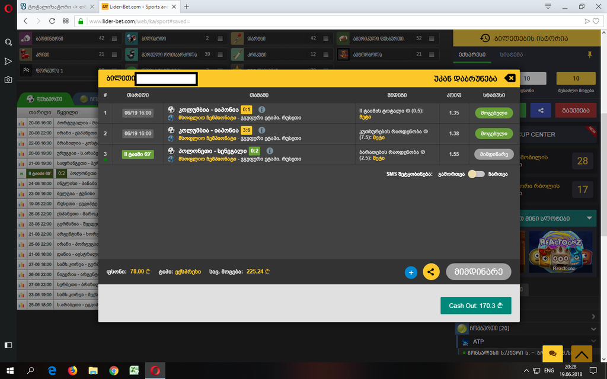The image size is (607, 379).
Task: Check the ავტორბოლა checkbox
Action: point(432,54)
